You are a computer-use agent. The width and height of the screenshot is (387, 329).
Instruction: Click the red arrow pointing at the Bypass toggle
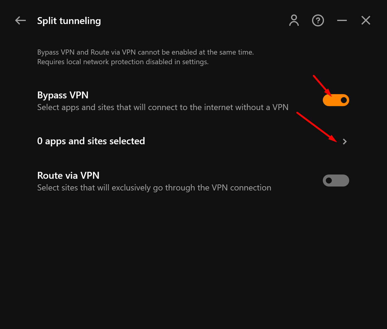322,86
